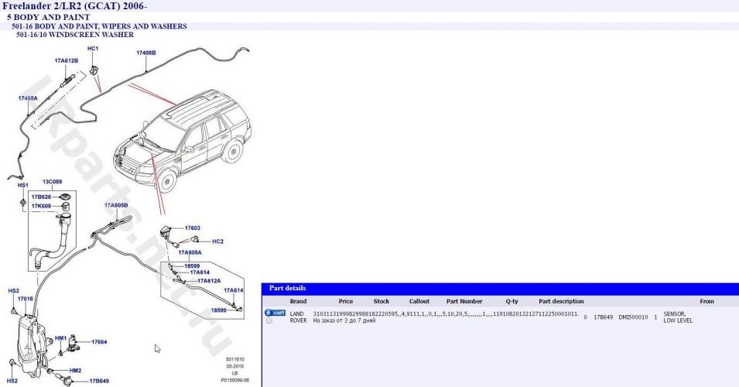The width and height of the screenshot is (739, 387).
Task: Select the 17603 washer jet callout
Action: 192,228
